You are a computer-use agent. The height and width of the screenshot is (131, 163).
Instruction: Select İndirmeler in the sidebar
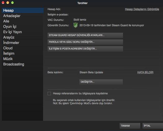point(11,43)
